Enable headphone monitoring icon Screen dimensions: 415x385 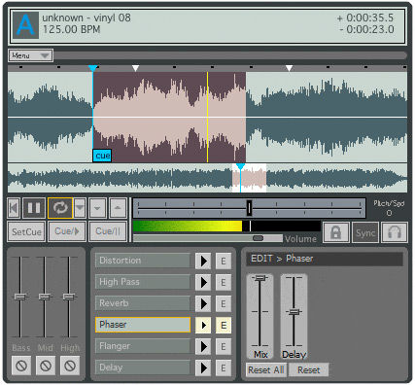pos(395,232)
